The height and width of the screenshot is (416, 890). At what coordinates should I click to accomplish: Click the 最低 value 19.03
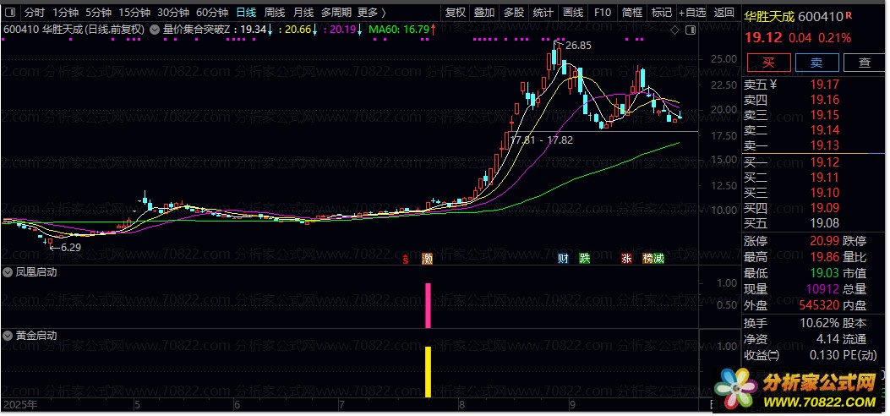coord(824,273)
